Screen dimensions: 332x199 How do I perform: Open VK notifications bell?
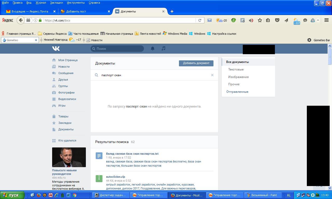point(153,48)
